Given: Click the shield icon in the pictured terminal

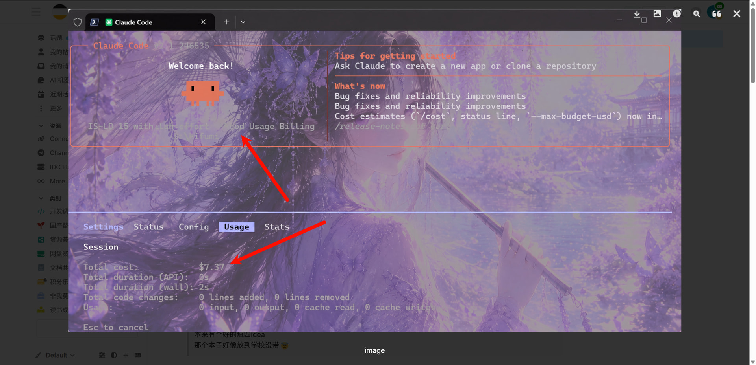Looking at the screenshot, I should click(x=78, y=22).
